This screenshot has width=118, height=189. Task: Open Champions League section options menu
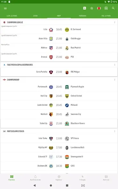[x=114, y=22]
